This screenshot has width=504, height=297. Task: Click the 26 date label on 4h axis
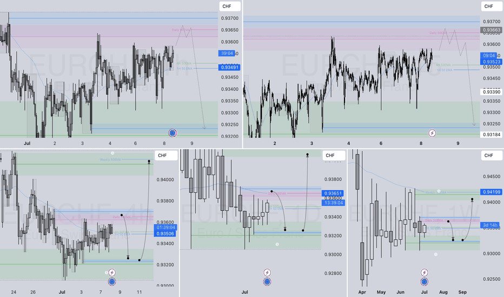[33, 292]
